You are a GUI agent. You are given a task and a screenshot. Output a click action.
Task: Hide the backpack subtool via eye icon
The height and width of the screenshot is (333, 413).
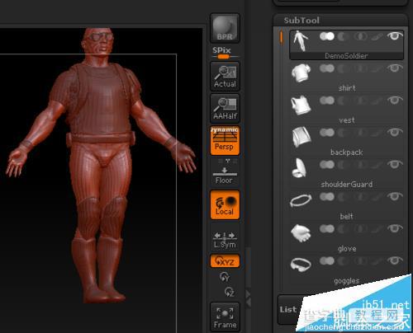(x=395, y=133)
